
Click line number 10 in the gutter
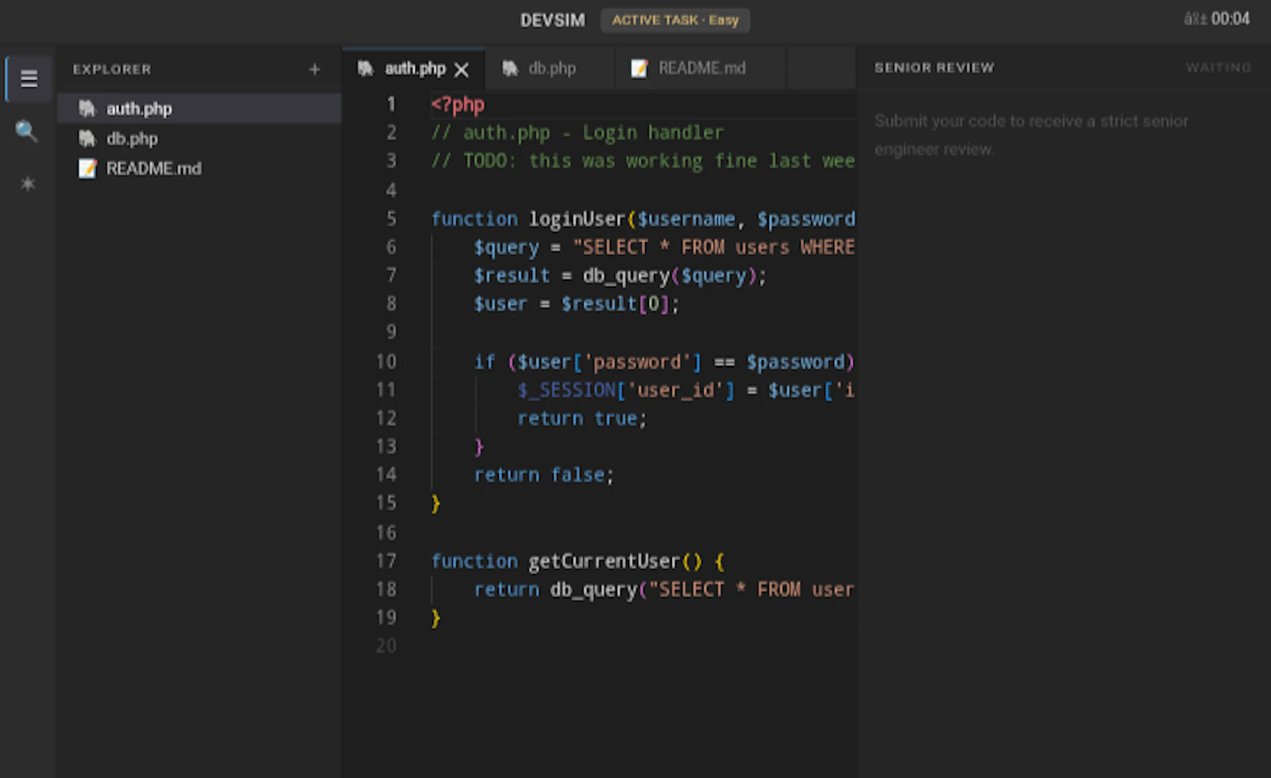click(x=386, y=362)
